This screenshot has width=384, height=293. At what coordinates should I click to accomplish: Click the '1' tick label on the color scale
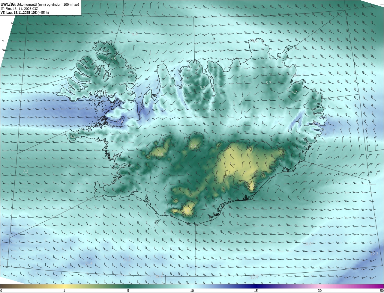(64, 291)
